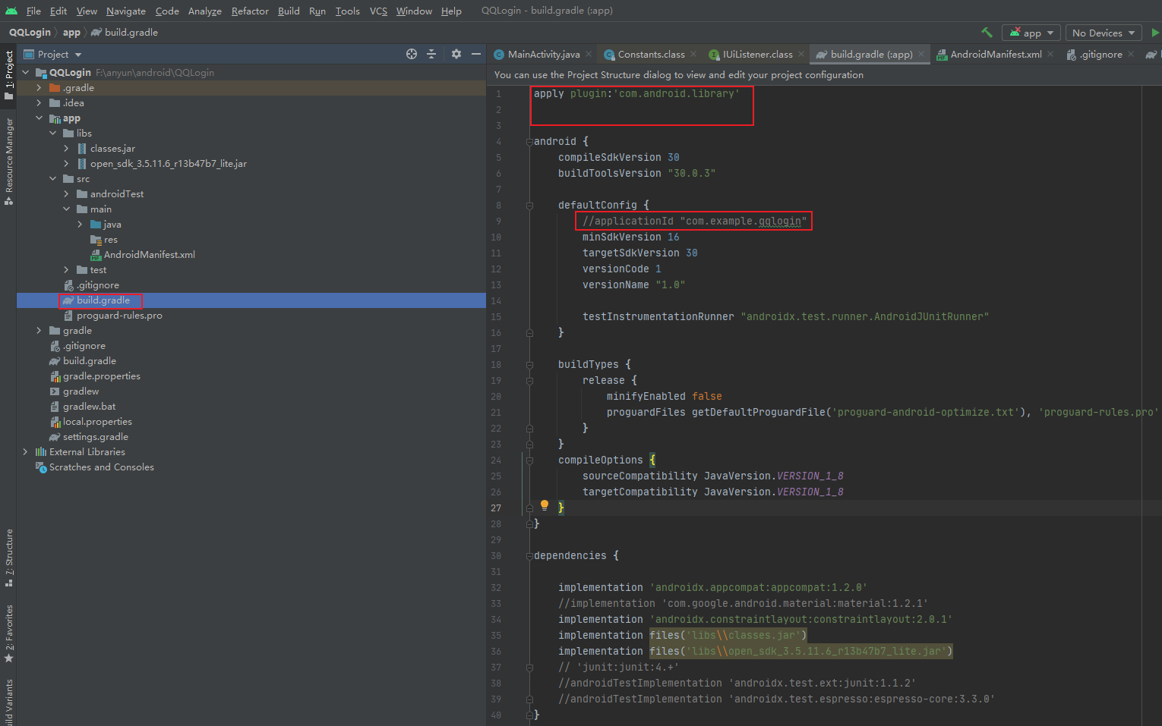1162x726 pixels.
Task: Collapse the app module folder
Action: (39, 118)
